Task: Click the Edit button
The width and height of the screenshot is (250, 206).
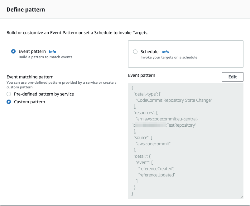Action: coord(233,77)
